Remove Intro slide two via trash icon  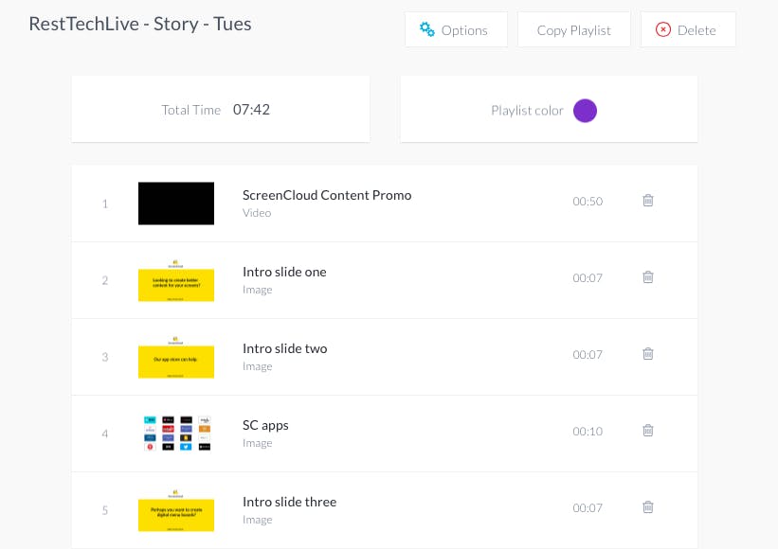[648, 354]
